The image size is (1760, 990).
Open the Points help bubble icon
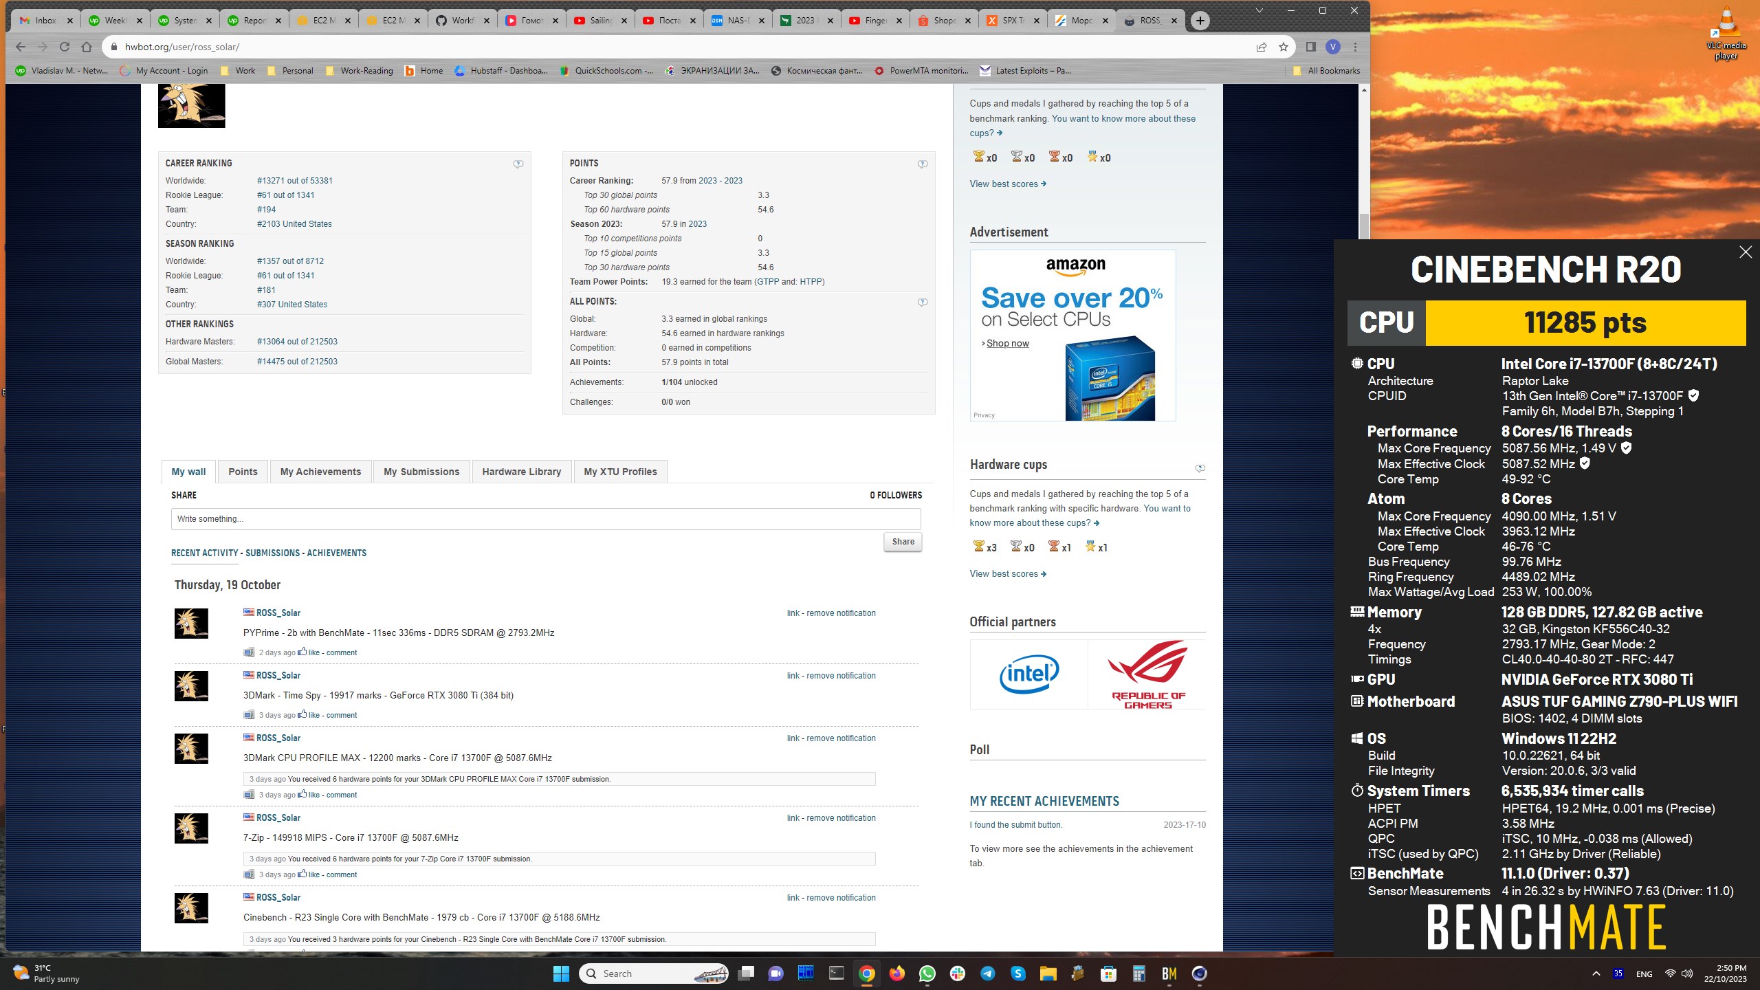[923, 164]
